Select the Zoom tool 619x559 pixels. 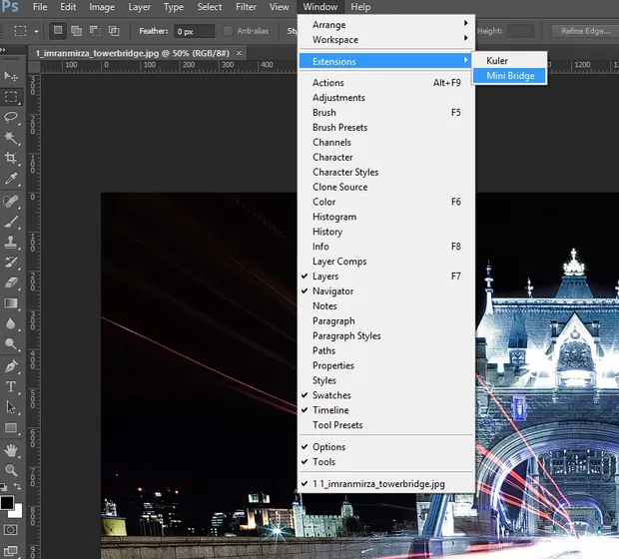[x=12, y=469]
